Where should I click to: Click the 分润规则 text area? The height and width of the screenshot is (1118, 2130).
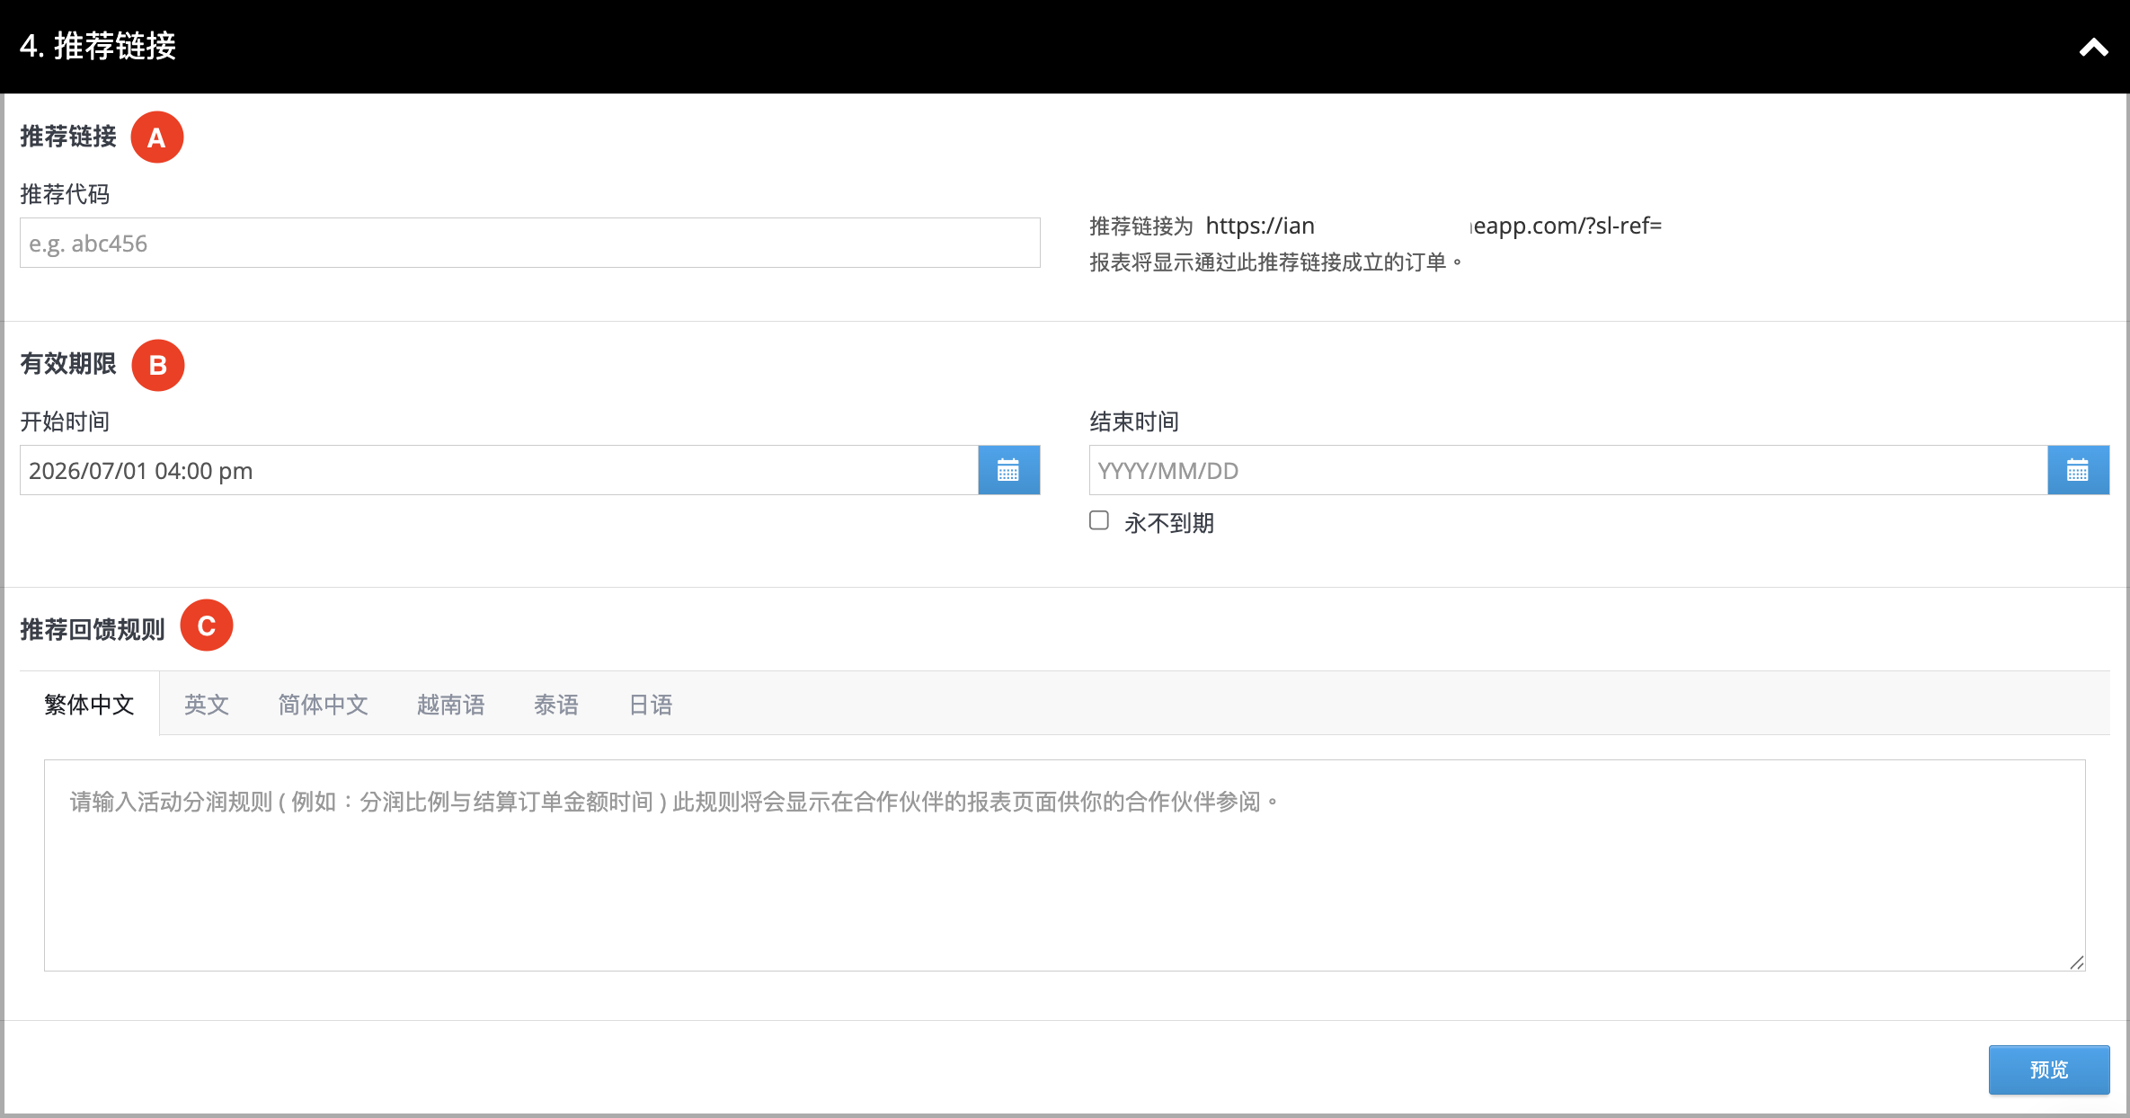click(1065, 865)
